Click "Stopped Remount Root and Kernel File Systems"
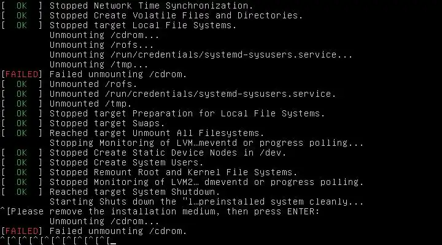Viewport: 442px width, 245px height. tap(173, 172)
